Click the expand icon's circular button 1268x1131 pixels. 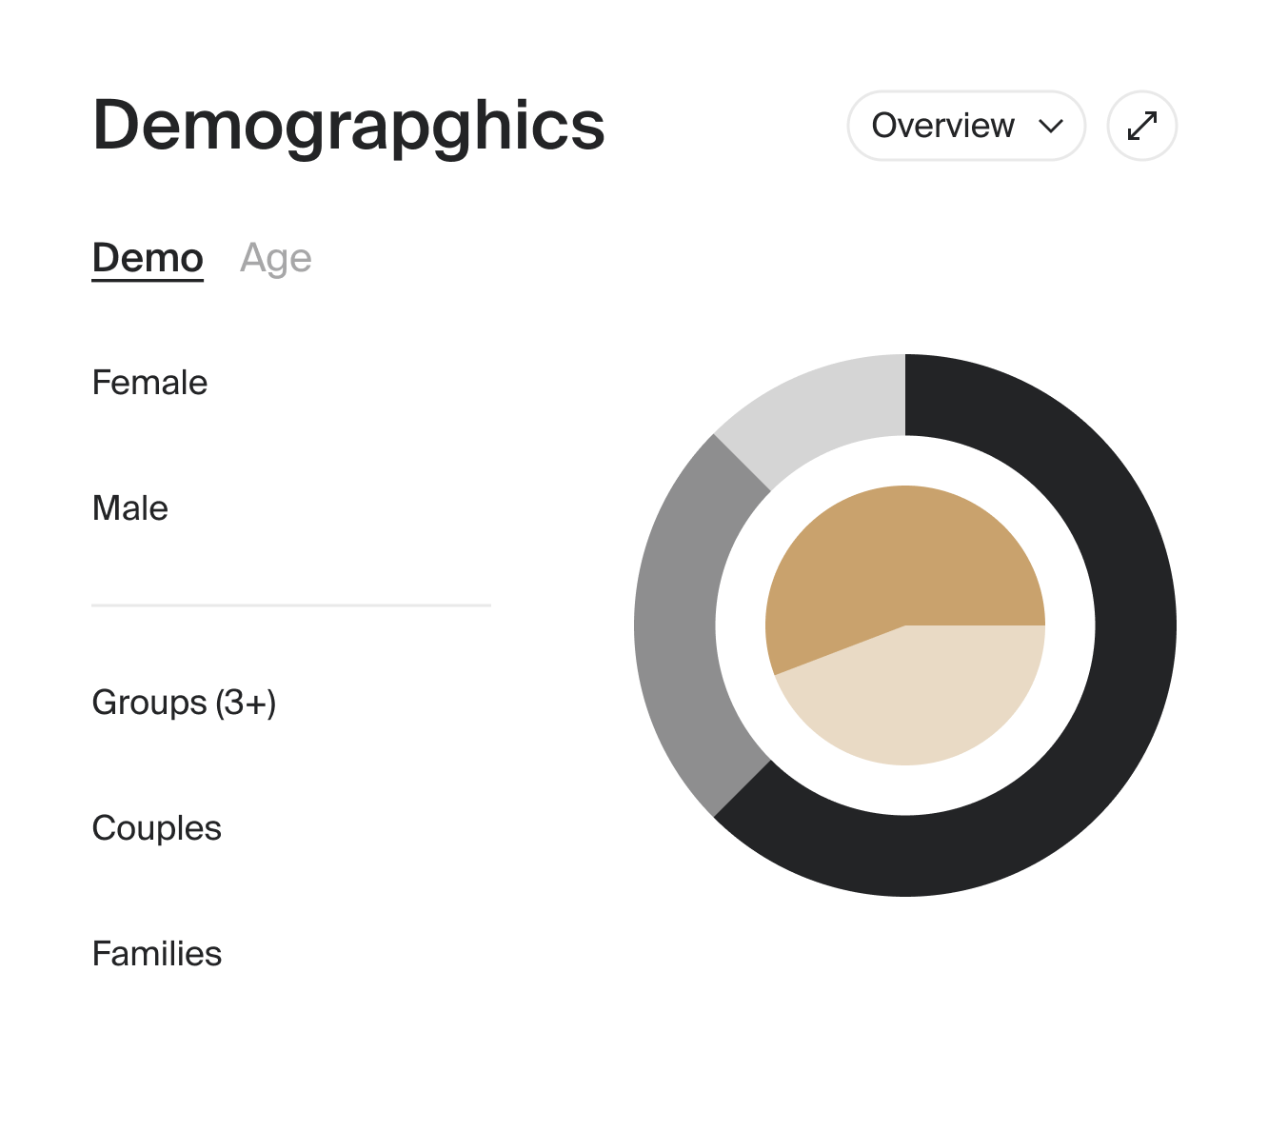click(x=1141, y=125)
